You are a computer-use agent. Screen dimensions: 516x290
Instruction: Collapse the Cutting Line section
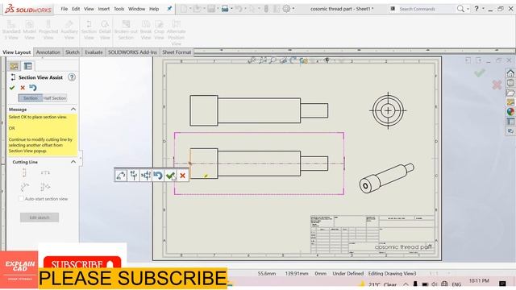(73, 162)
